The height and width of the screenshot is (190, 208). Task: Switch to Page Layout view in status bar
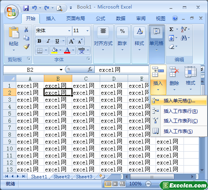click(115, 184)
